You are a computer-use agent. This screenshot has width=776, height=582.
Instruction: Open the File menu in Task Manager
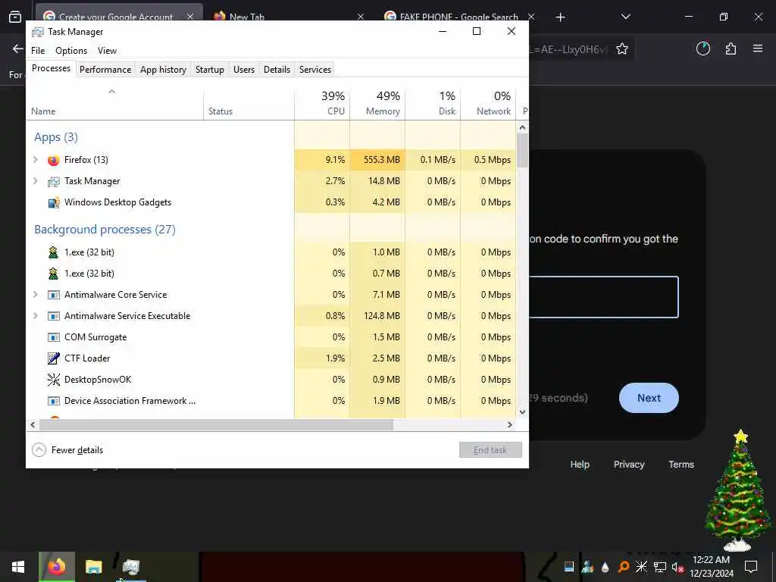click(38, 51)
